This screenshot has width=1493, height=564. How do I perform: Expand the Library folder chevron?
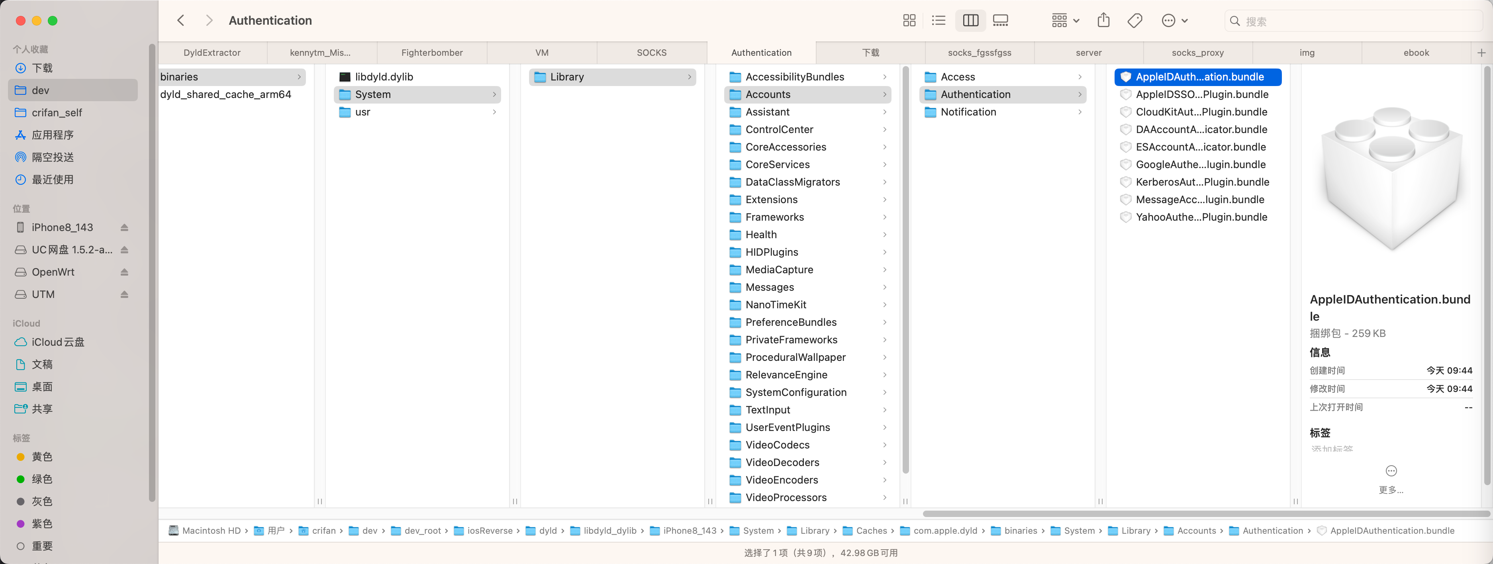pyautogui.click(x=690, y=77)
